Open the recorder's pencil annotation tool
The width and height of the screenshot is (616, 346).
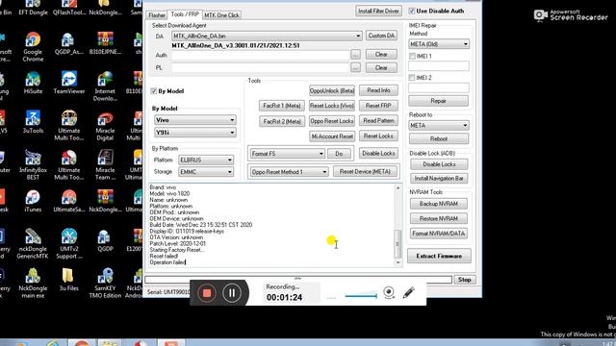click(408, 292)
